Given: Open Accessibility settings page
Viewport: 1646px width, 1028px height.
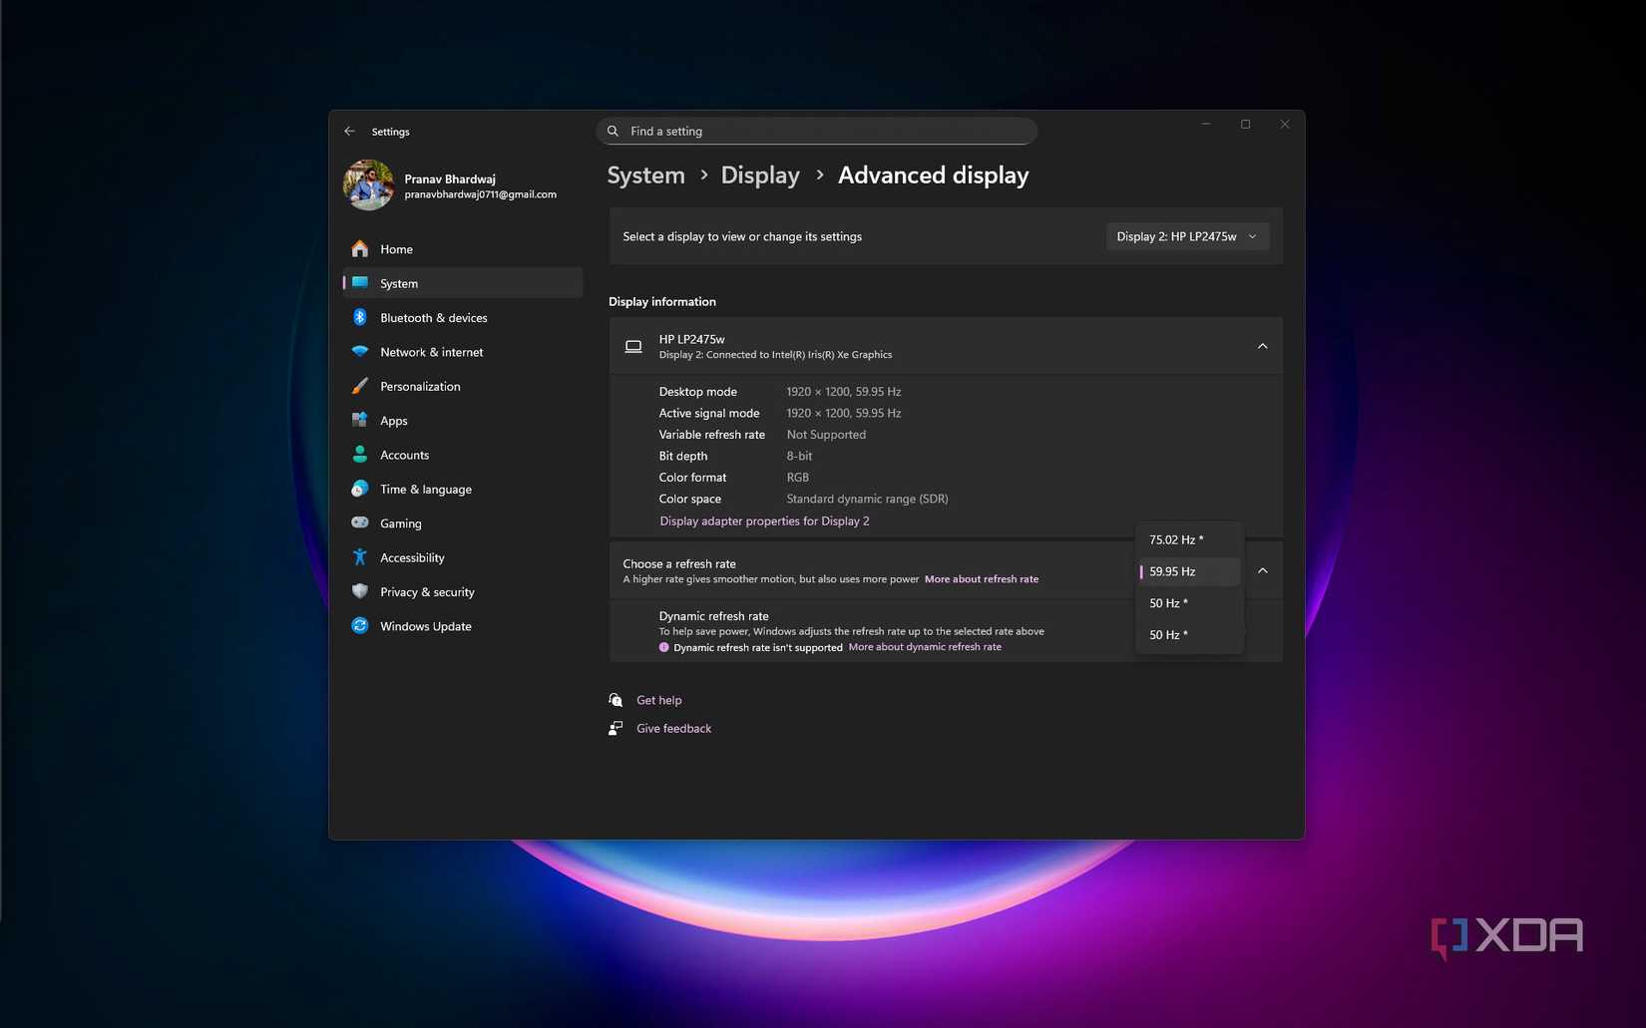Looking at the screenshot, I should (x=412, y=558).
